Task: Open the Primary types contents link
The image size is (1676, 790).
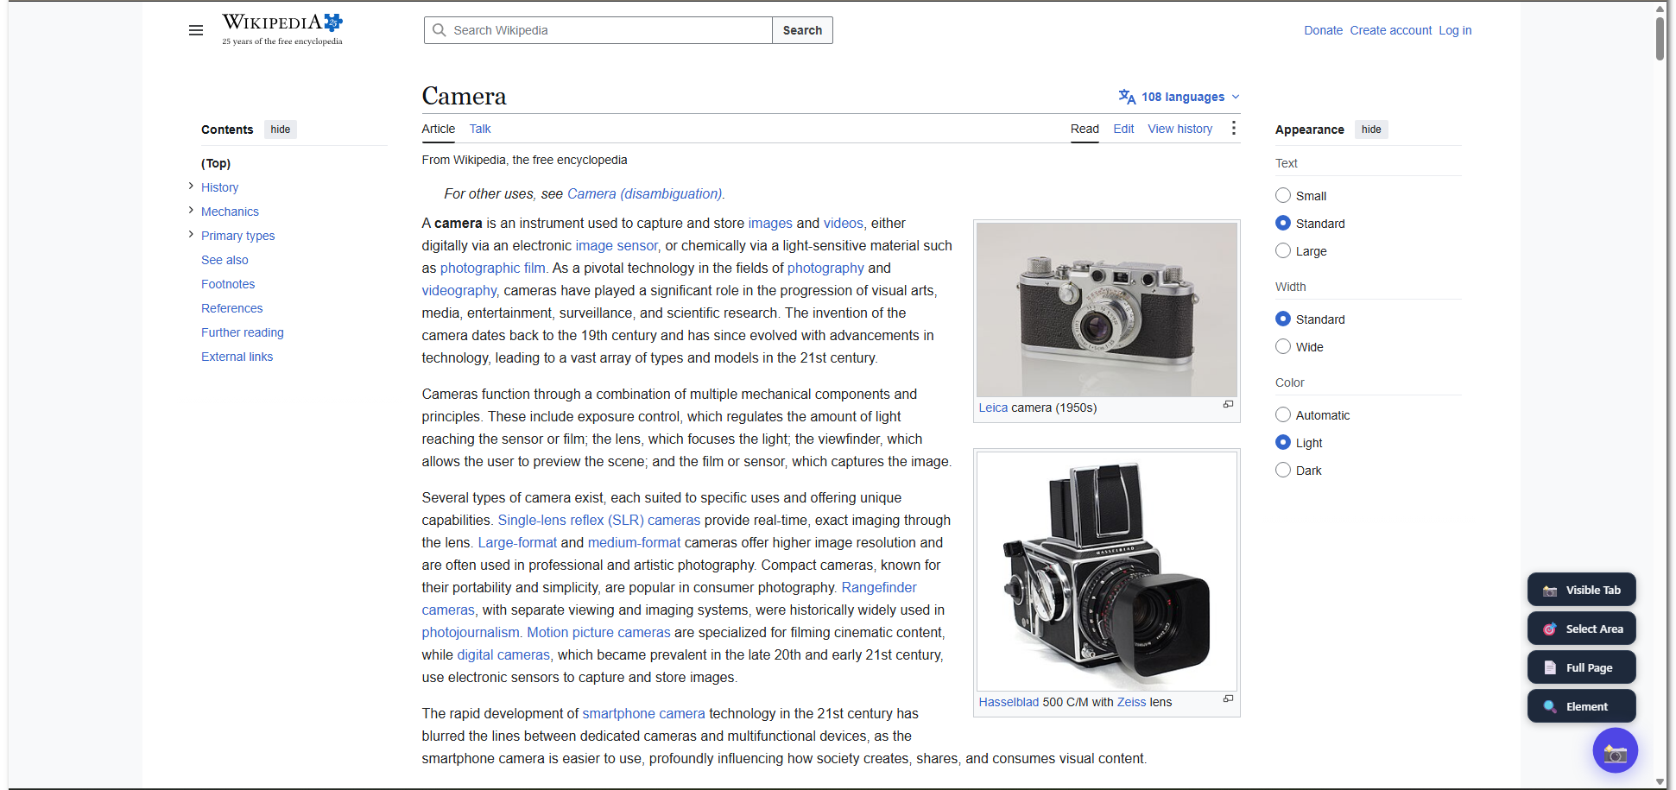Action: [x=237, y=236]
